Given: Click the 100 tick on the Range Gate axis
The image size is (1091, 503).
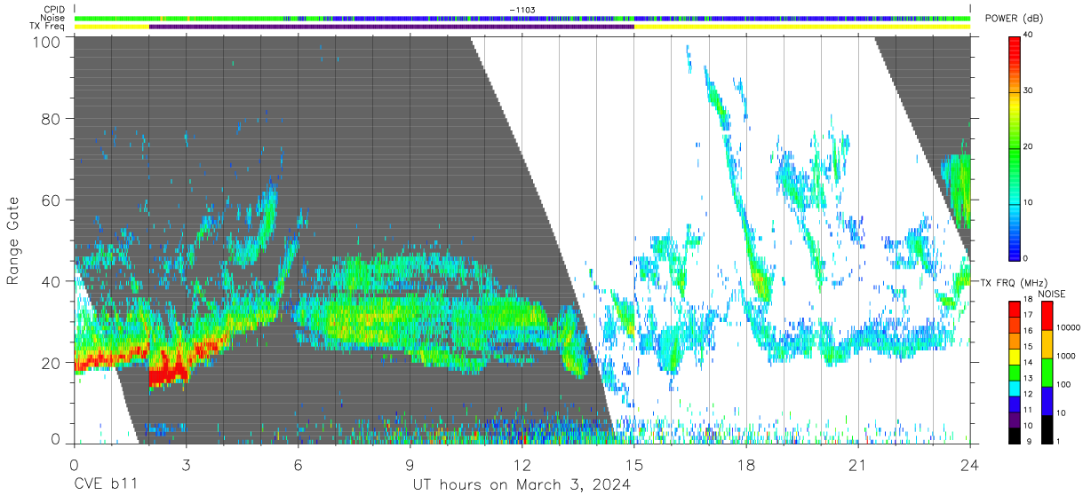Looking at the screenshot, I should [x=45, y=41].
